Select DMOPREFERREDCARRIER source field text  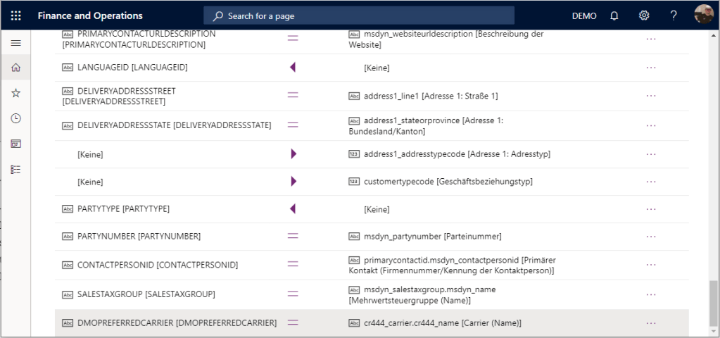(x=177, y=323)
